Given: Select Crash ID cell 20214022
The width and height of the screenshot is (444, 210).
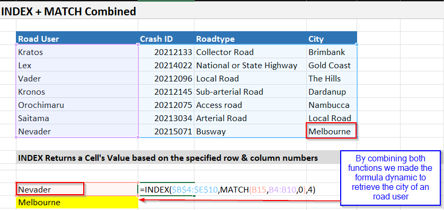Looking at the screenshot, I should tap(166, 65).
